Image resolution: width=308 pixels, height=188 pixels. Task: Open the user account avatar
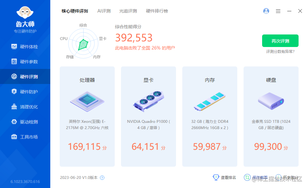266,11
